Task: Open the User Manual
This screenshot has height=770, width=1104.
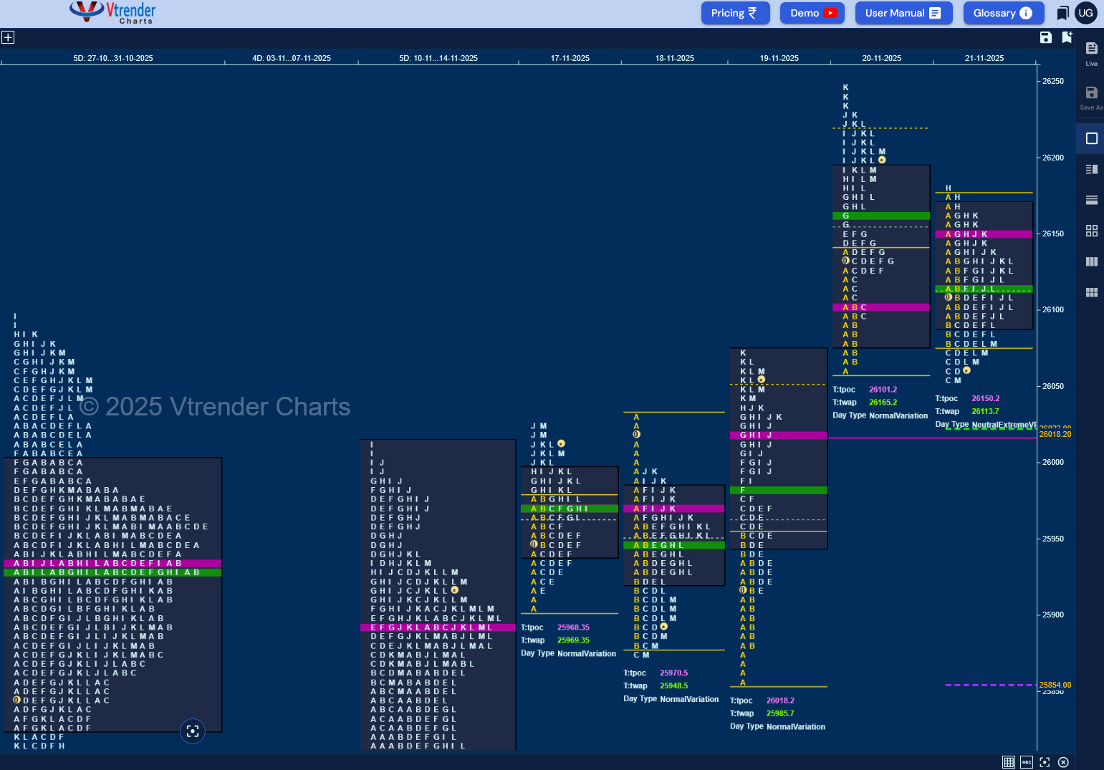Action: point(903,13)
